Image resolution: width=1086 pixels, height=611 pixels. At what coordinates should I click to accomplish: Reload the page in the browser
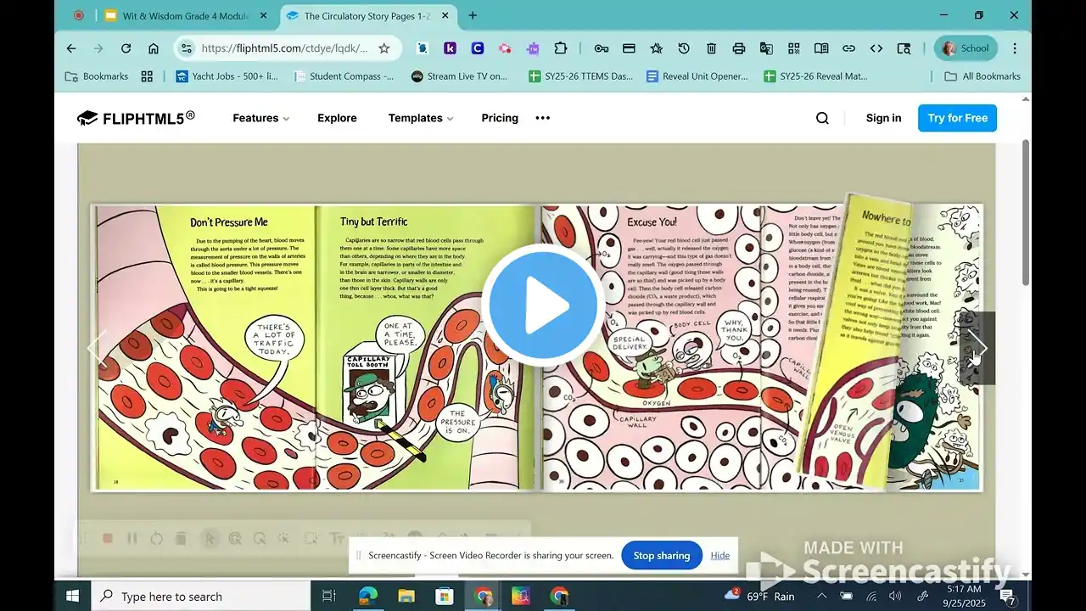coord(126,48)
